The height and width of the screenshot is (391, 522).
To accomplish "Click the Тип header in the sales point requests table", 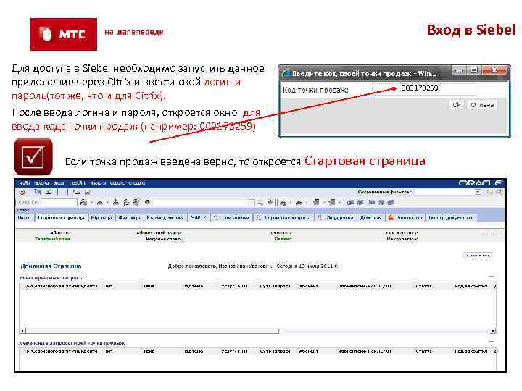I will point(108,351).
